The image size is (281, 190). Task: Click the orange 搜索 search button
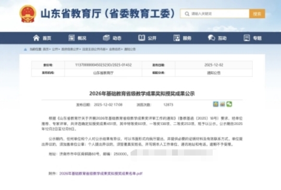pyautogui.click(x=257, y=14)
